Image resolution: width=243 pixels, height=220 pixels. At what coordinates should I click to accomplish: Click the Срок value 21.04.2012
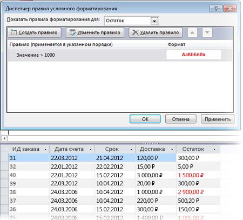click(x=110, y=158)
